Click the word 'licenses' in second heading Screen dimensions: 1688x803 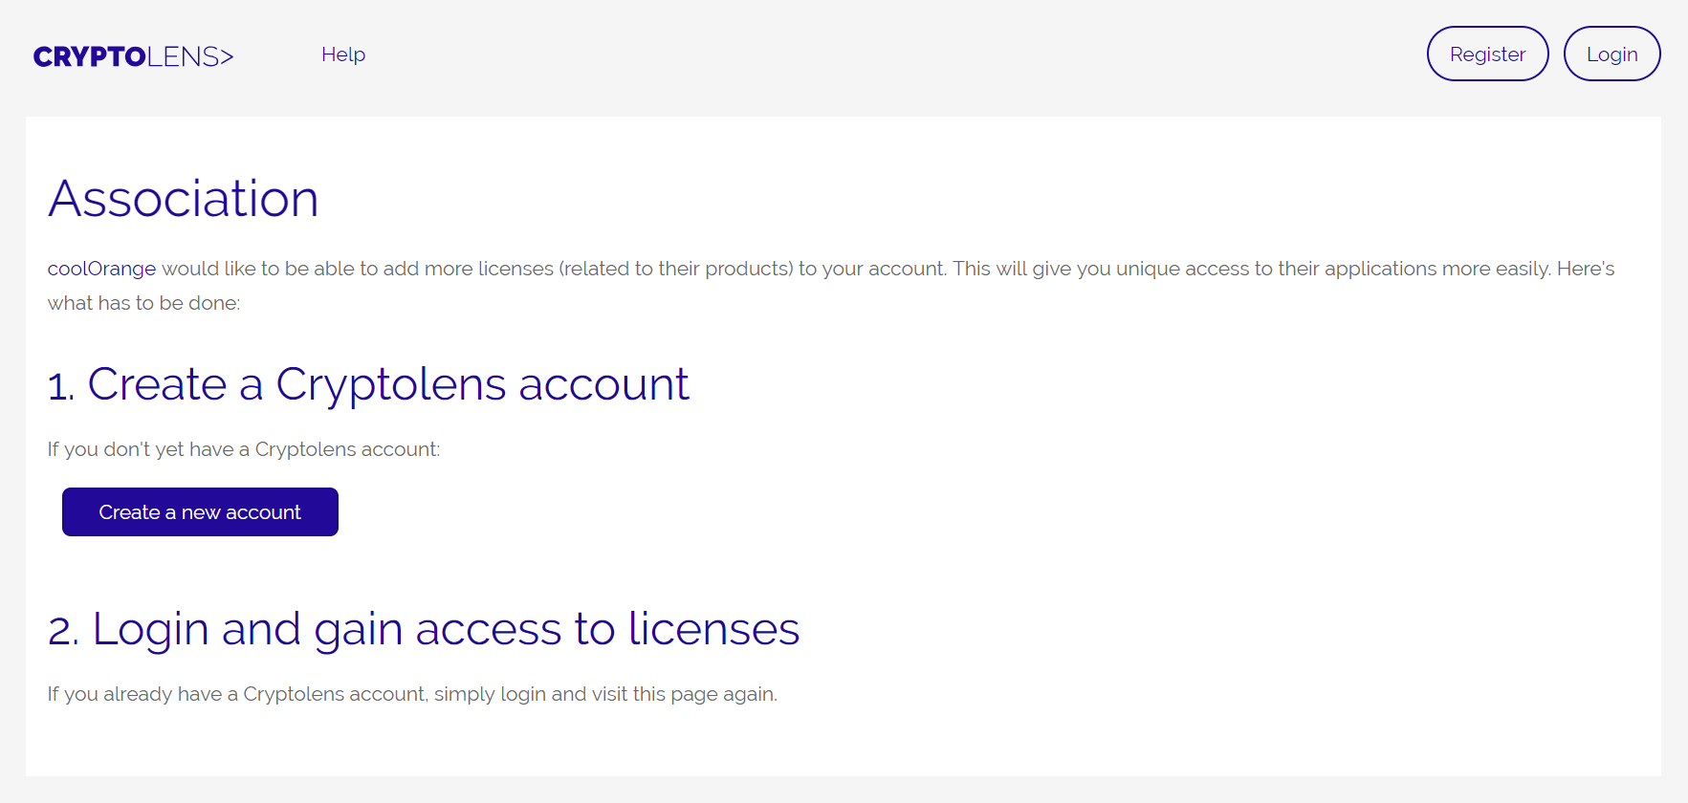click(713, 629)
